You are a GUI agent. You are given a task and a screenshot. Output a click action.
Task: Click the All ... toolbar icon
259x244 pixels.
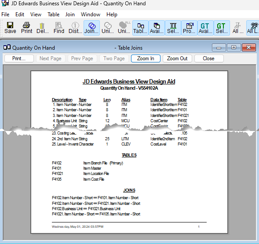(x=238, y=28)
